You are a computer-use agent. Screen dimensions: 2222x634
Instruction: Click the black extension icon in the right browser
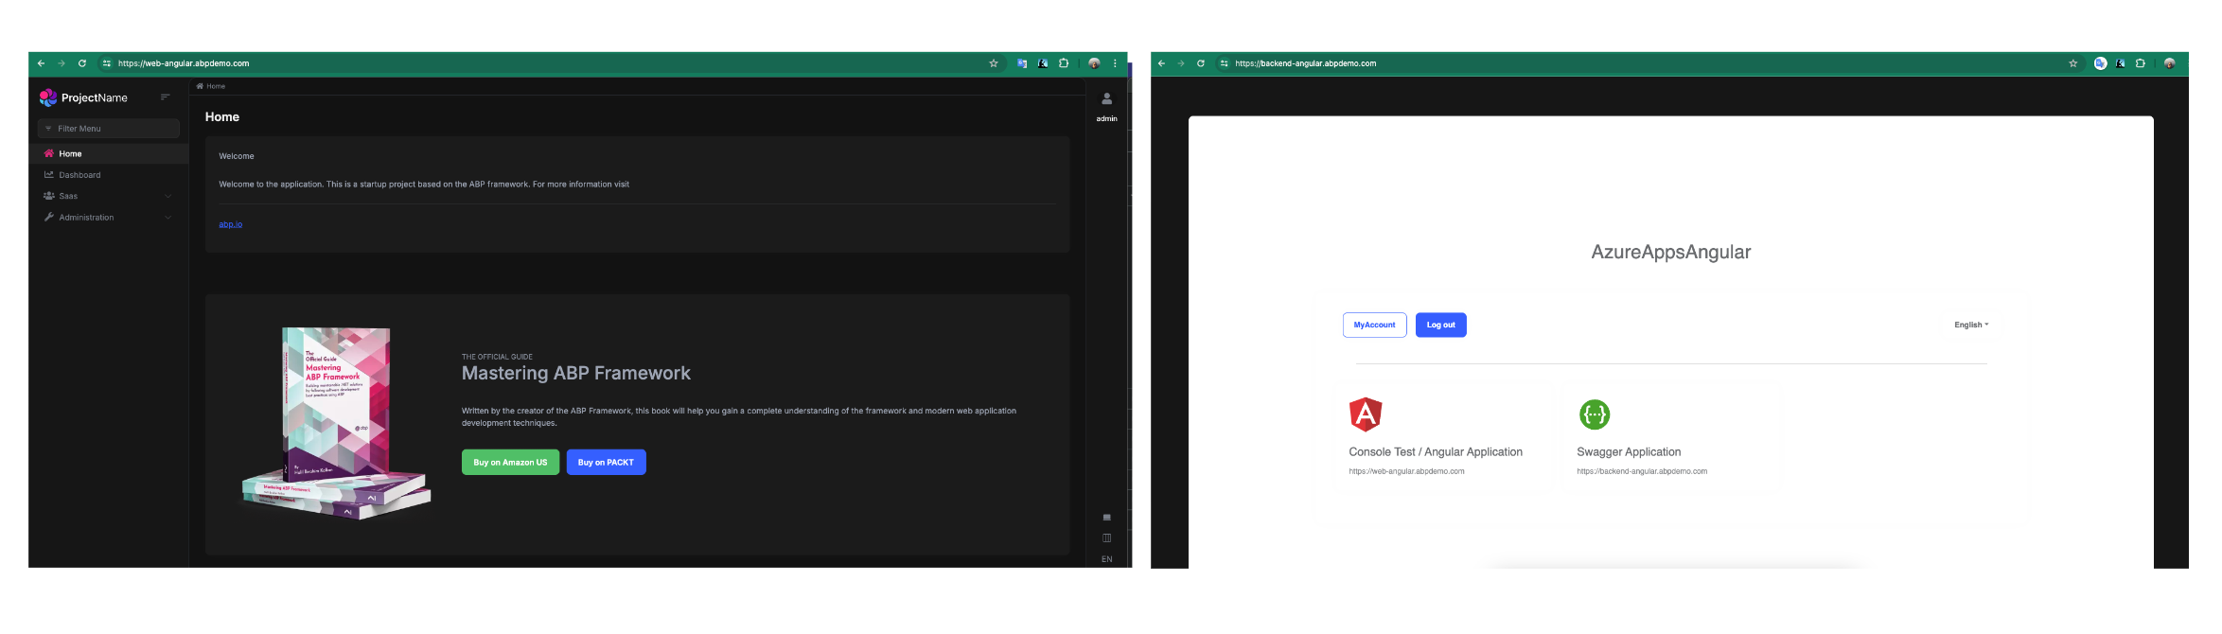(x=2121, y=63)
